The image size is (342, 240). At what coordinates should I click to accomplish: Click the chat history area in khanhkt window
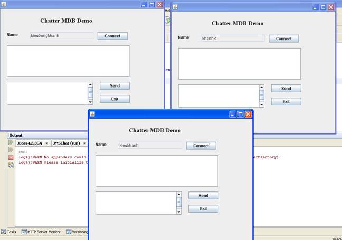coord(240,64)
